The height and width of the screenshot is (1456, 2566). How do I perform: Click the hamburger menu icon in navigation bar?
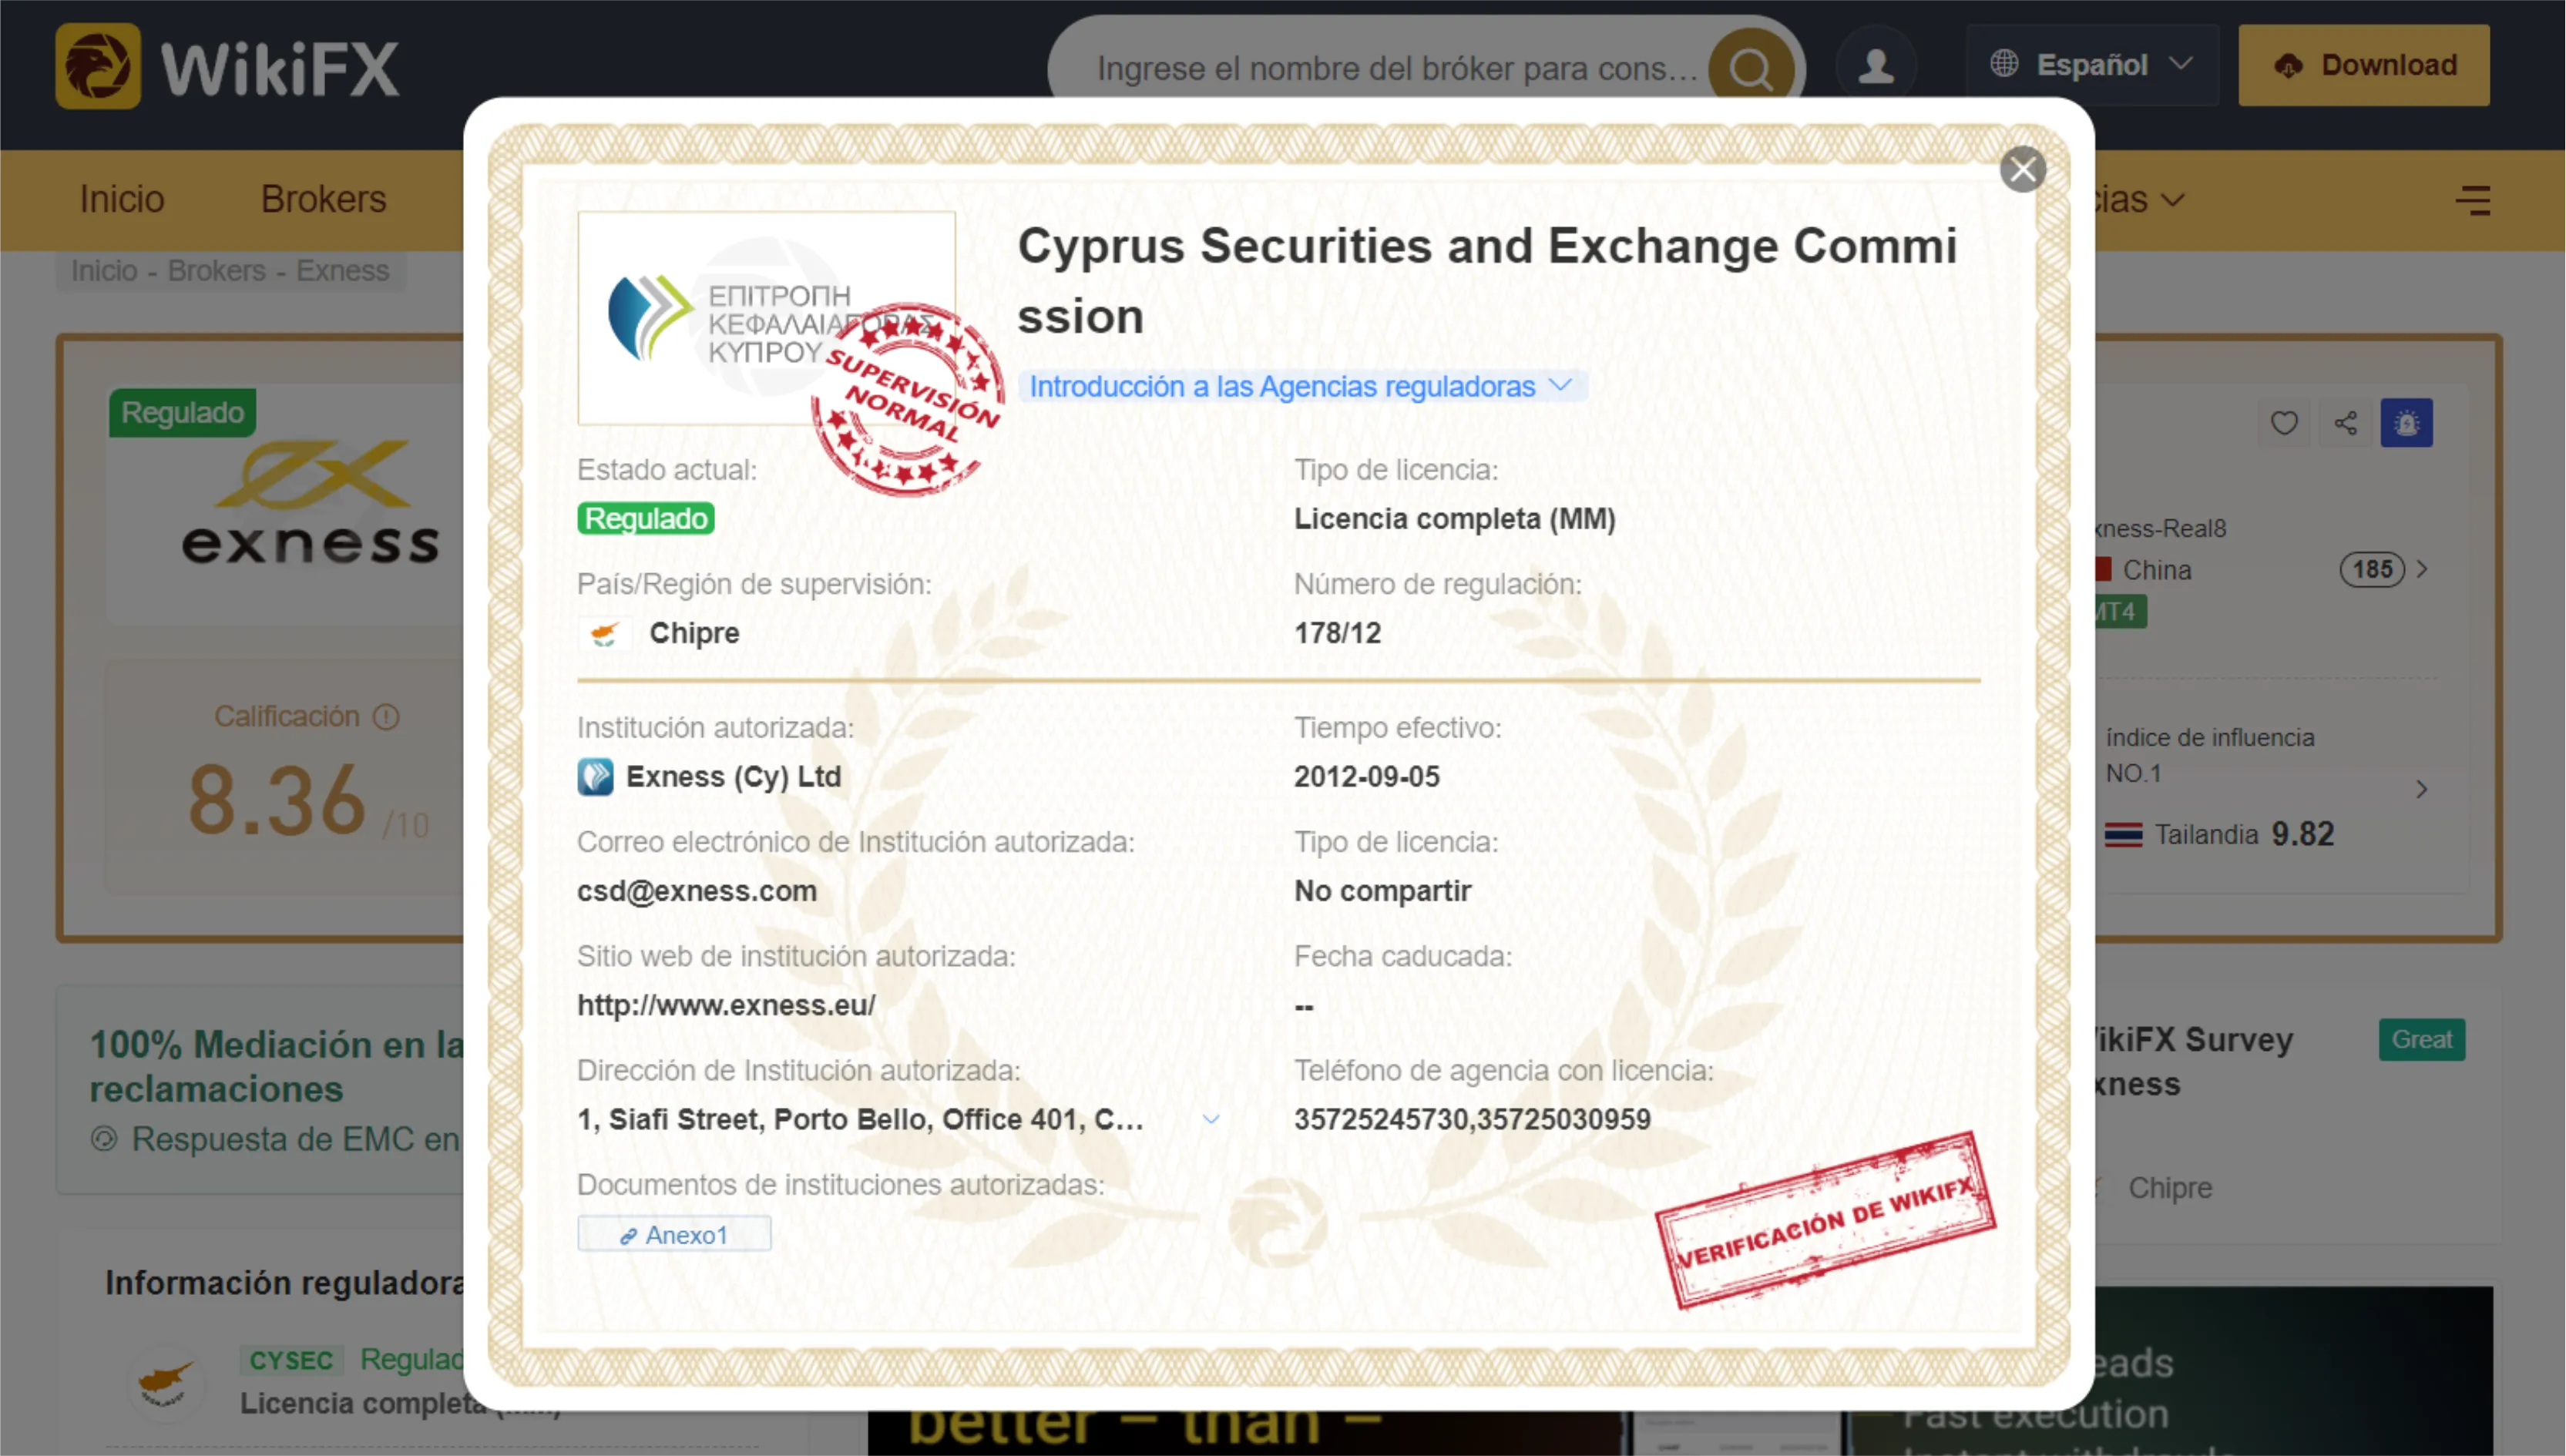click(2472, 200)
